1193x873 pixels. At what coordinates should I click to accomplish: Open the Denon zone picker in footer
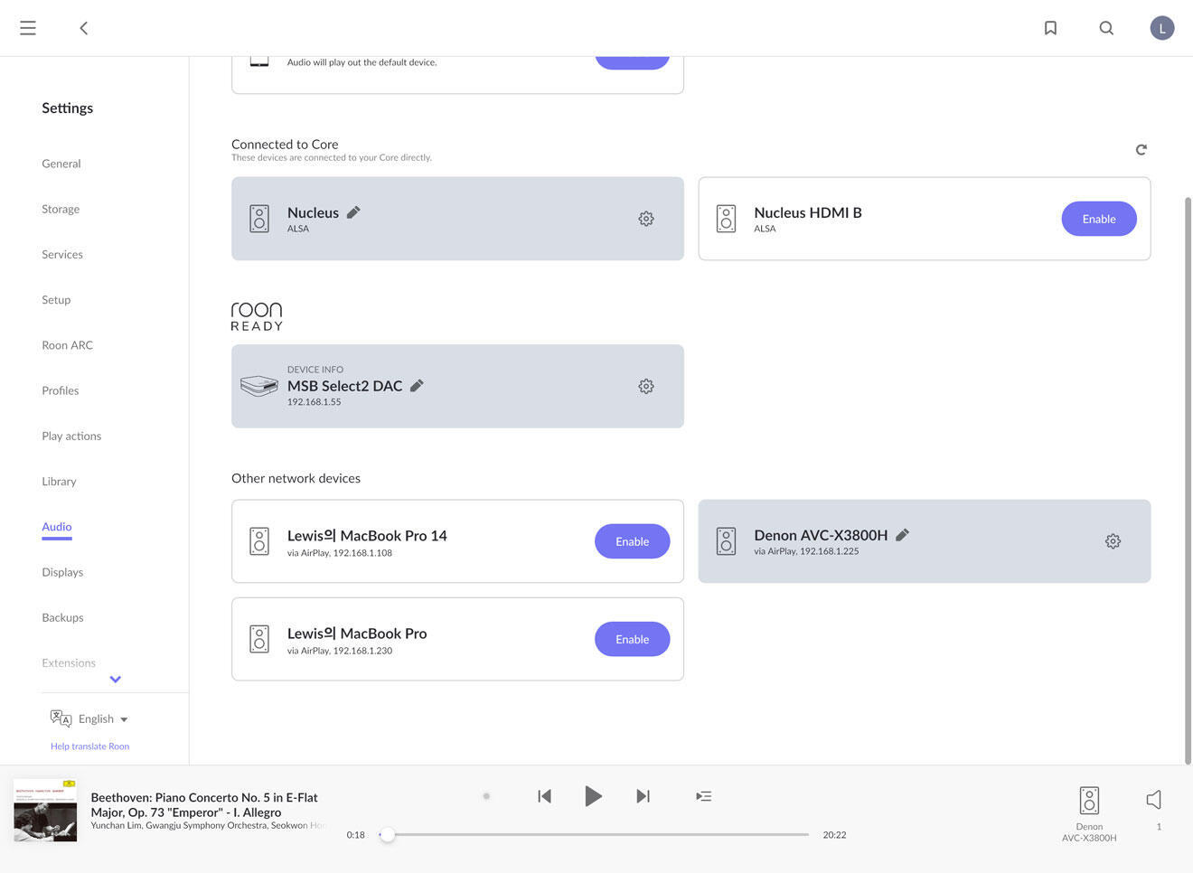1089,813
